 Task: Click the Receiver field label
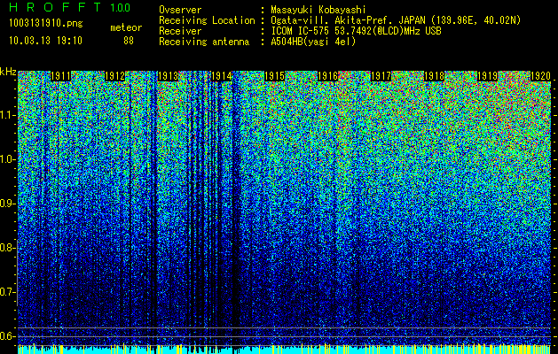(x=180, y=31)
